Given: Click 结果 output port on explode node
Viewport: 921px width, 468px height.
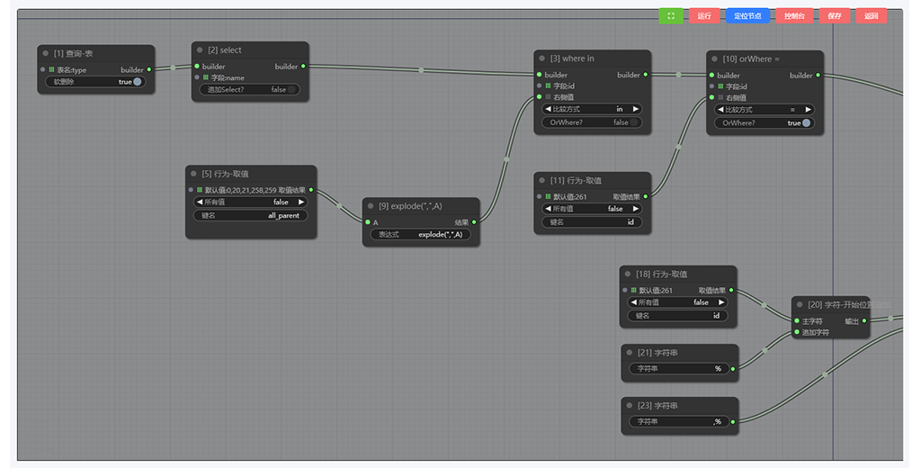Looking at the screenshot, I should (x=474, y=222).
